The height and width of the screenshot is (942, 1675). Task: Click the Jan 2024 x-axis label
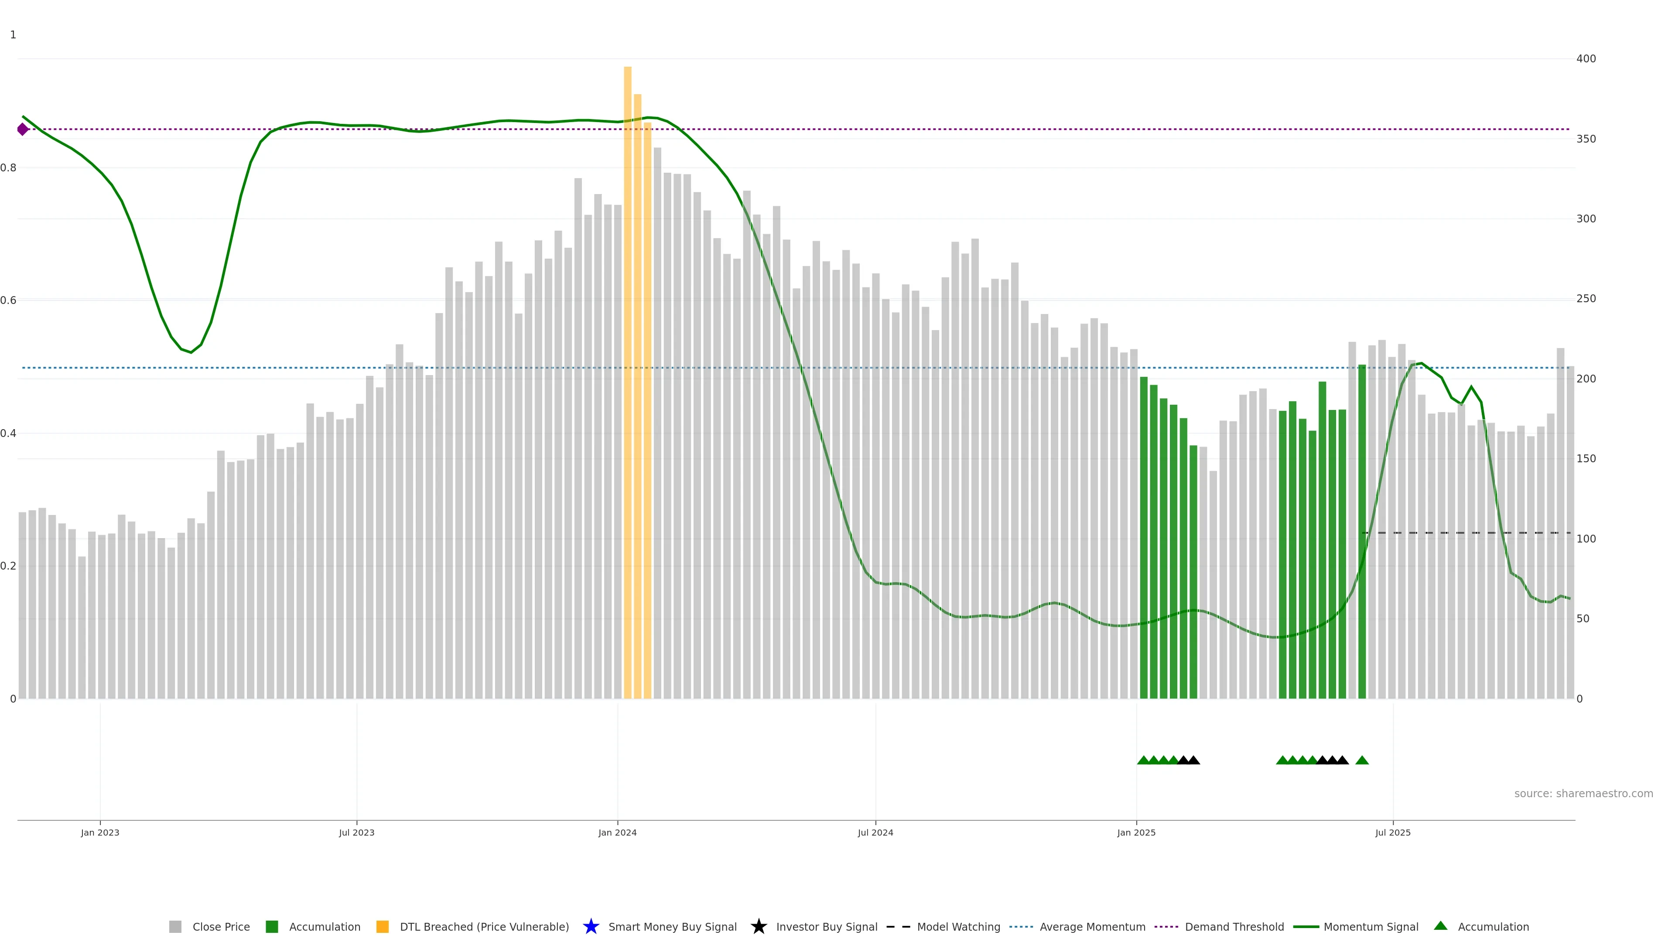(617, 832)
